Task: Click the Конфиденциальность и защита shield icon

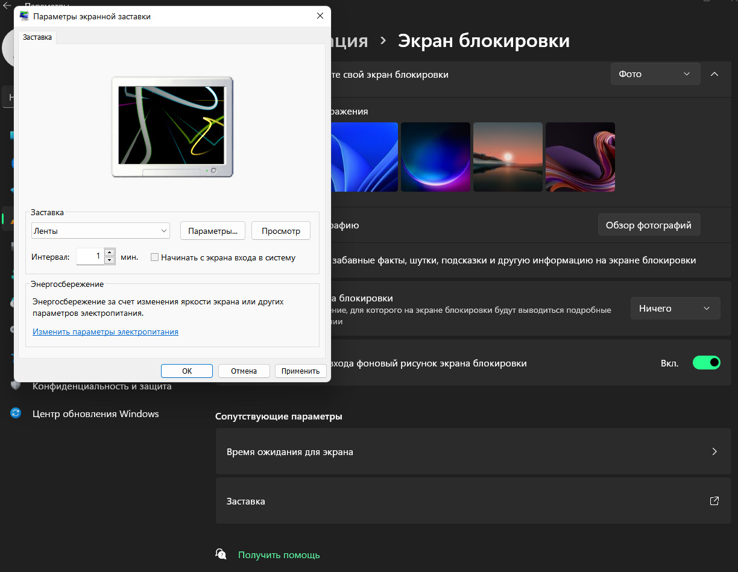Action: (16, 386)
